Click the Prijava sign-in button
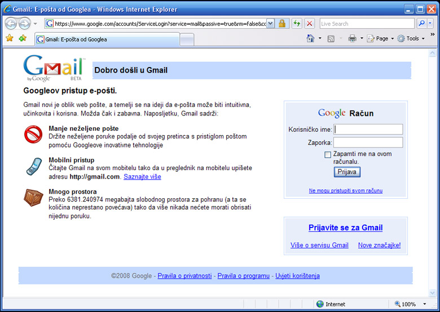This screenshot has height=312, width=440. click(347, 172)
